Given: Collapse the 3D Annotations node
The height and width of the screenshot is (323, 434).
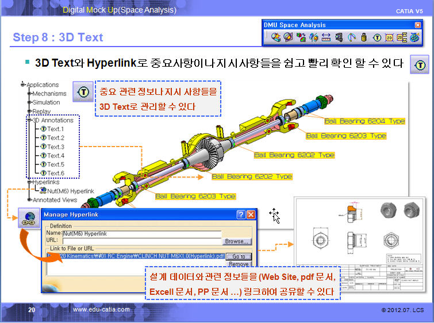Looking at the screenshot, I should tap(29, 120).
